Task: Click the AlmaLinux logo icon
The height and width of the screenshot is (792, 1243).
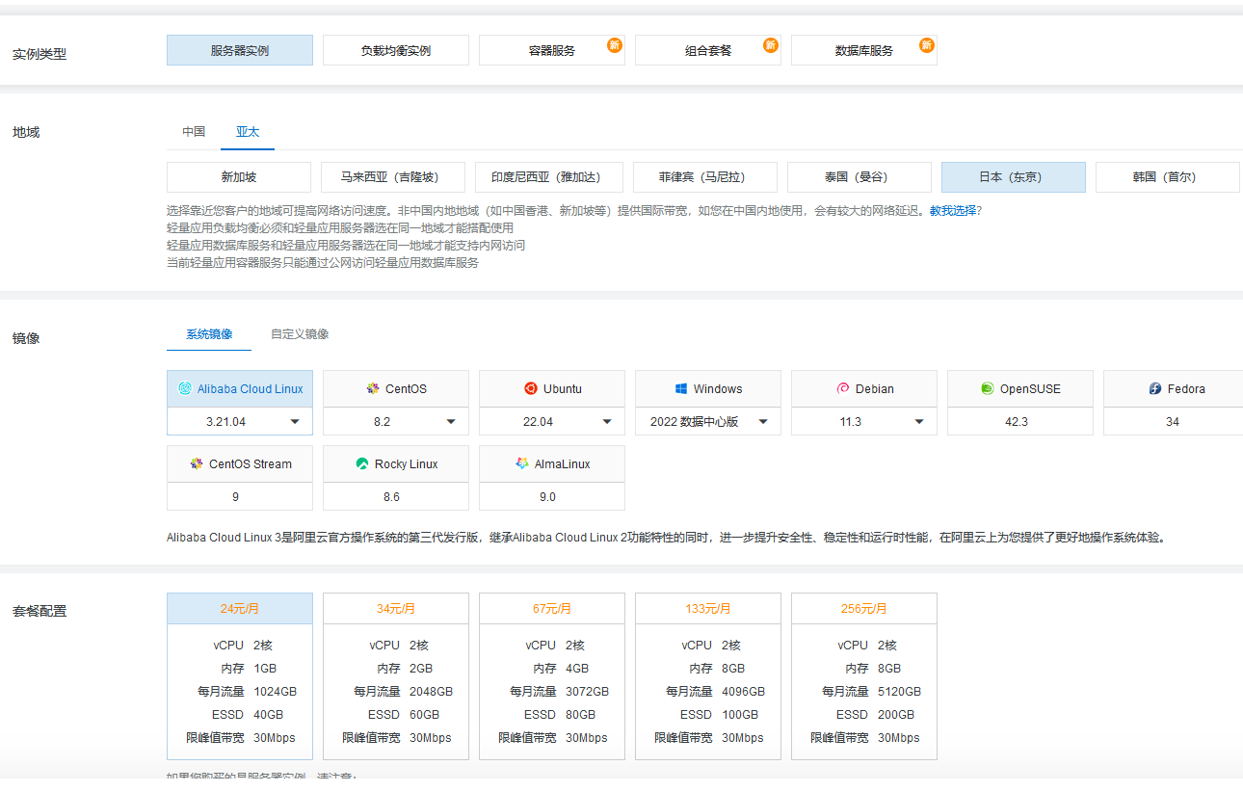Action: (x=522, y=464)
